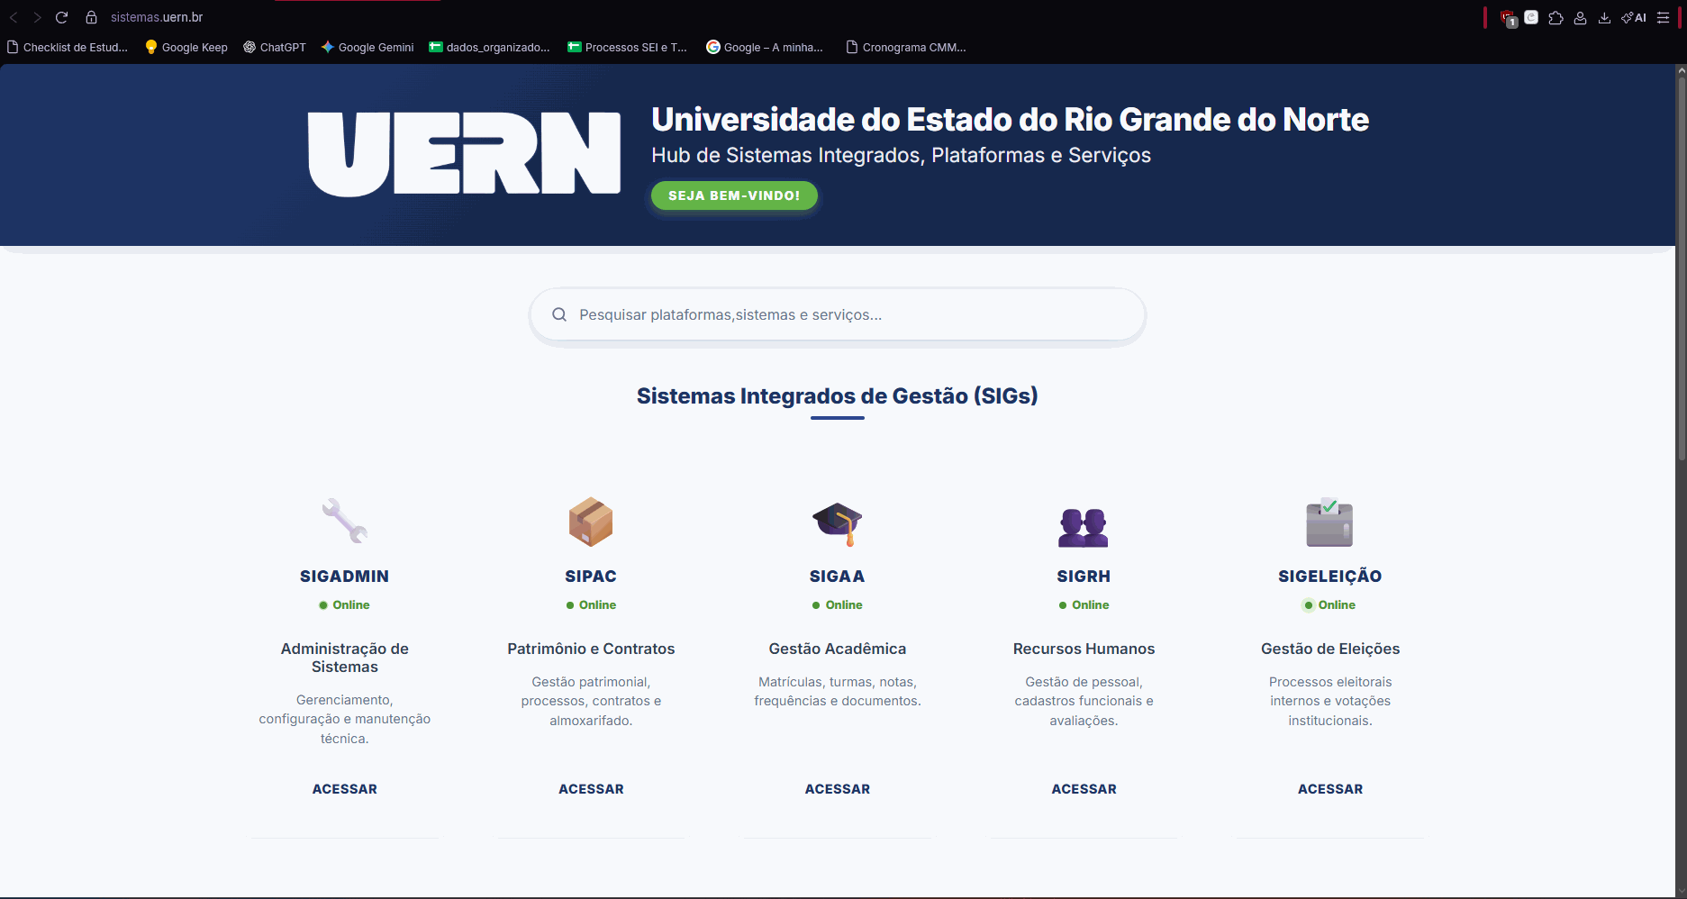Viewport: 1687px width, 899px height.
Task: Open the browser downloads icon
Action: click(x=1604, y=17)
